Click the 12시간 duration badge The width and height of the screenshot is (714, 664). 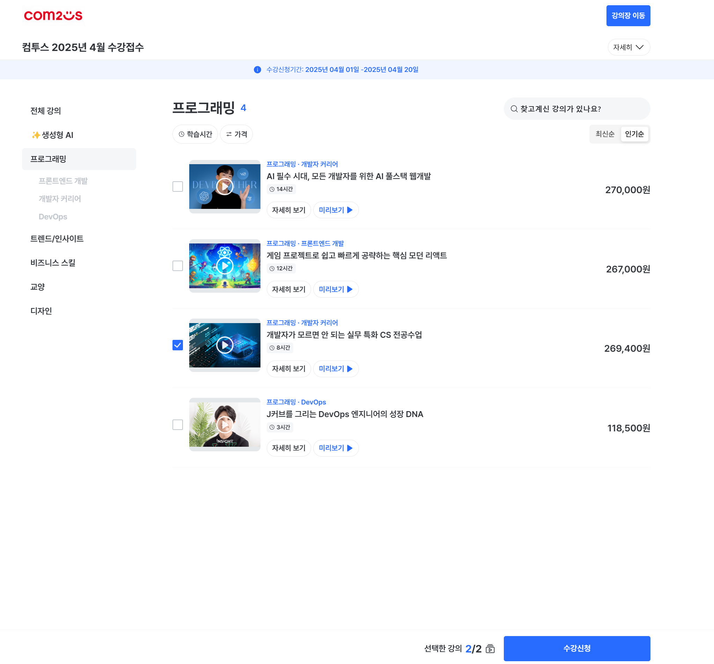[x=281, y=269]
